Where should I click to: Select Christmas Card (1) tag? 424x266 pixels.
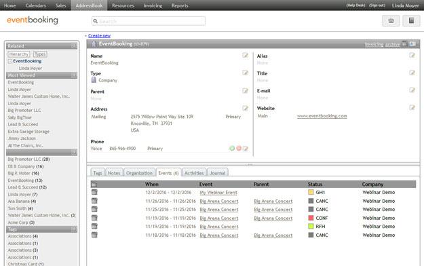tap(26, 264)
